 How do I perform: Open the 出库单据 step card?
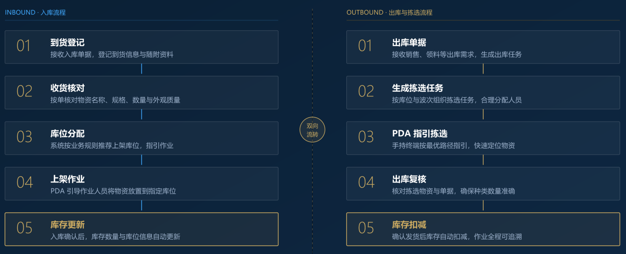pyautogui.click(x=483, y=47)
